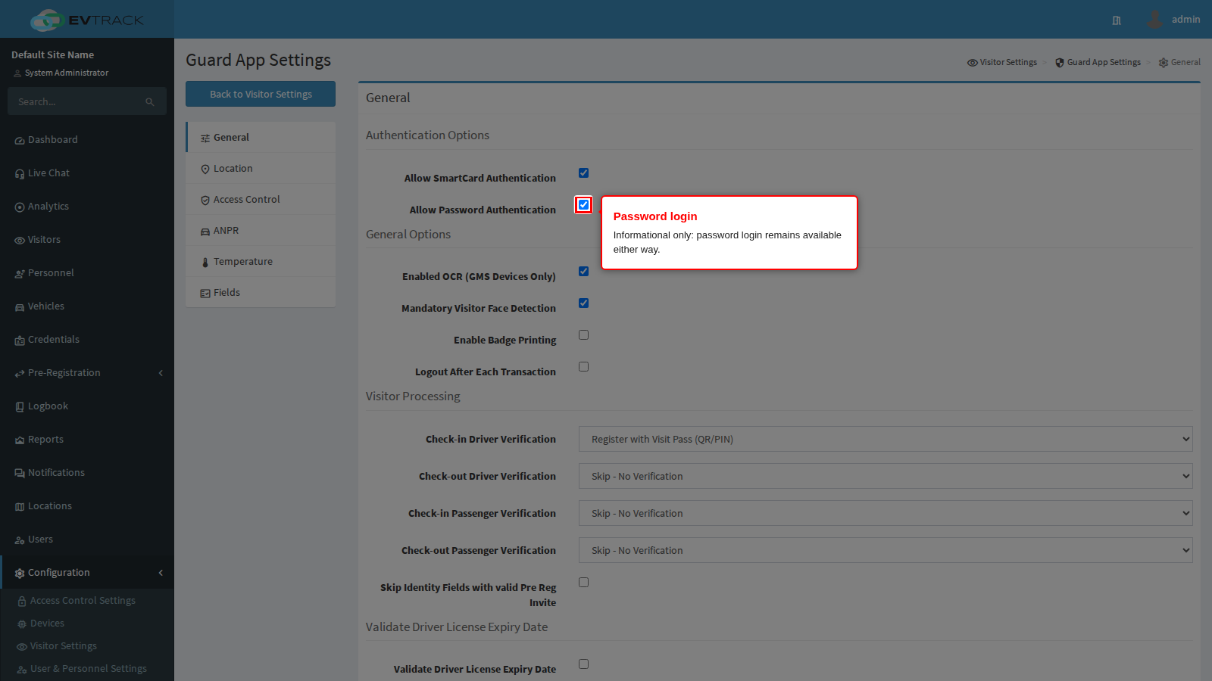The height and width of the screenshot is (681, 1212).
Task: Toggle Allow Password Authentication checkbox
Action: coord(583,204)
